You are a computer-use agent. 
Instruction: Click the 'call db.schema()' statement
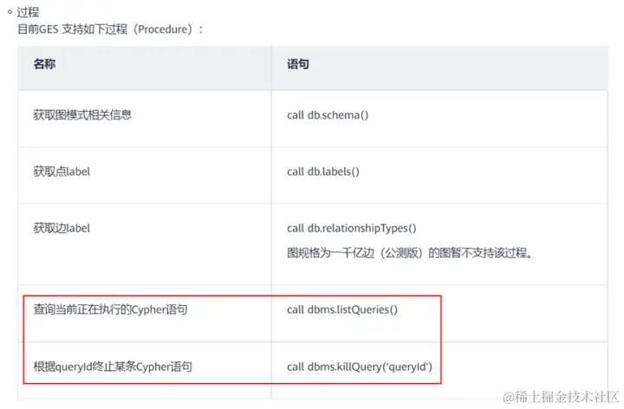328,115
